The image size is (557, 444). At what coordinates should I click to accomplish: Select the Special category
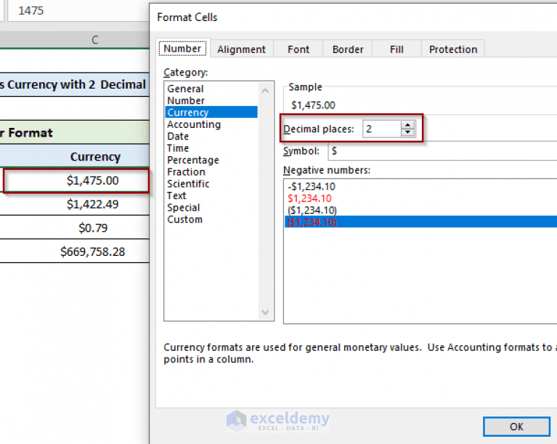pos(211,207)
